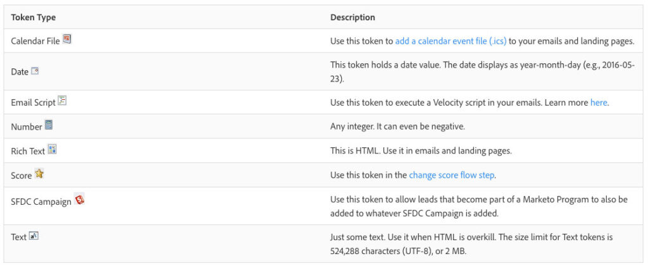648x268 pixels.
Task: Open the "add a calendar event file (.ics)" link
Action: pos(451,41)
